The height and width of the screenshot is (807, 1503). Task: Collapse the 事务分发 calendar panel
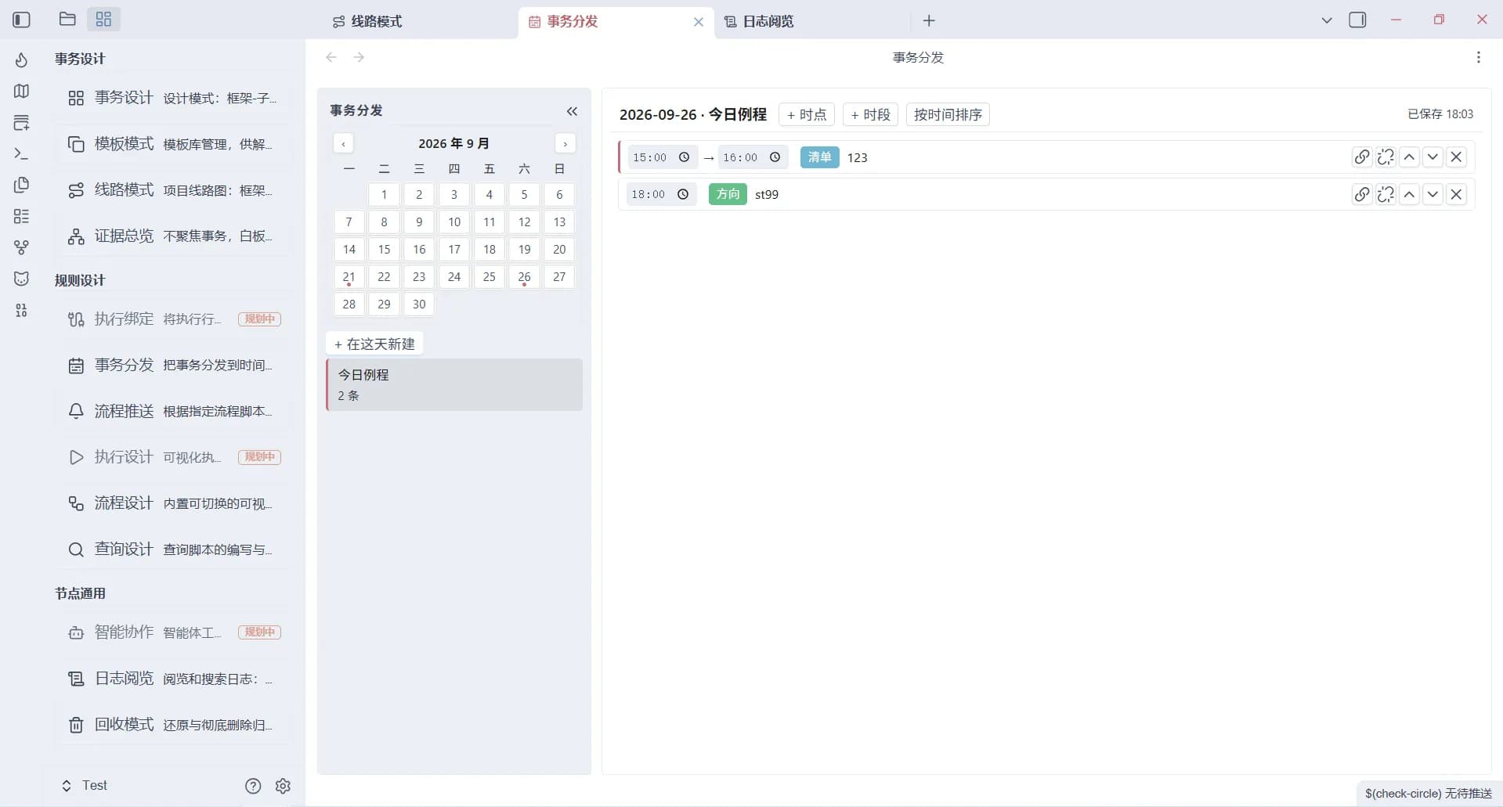click(x=572, y=111)
